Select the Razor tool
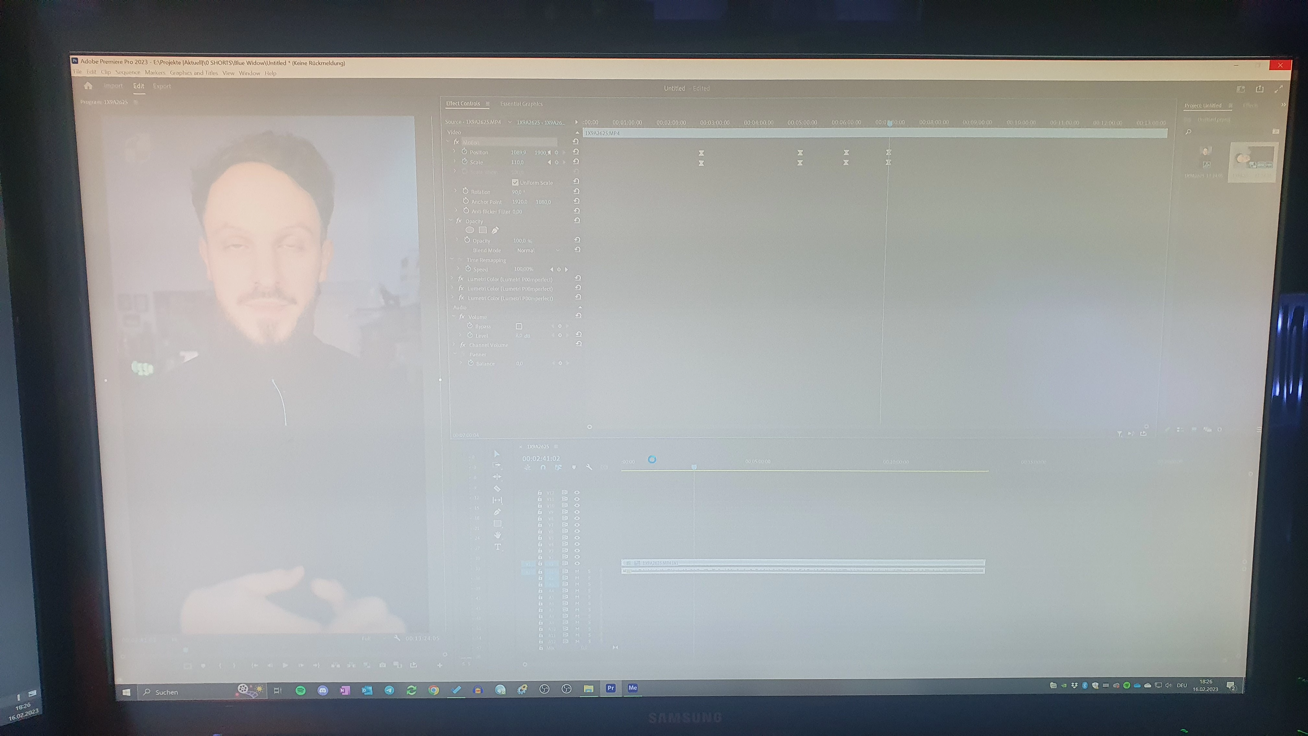The image size is (1308, 736). [497, 489]
